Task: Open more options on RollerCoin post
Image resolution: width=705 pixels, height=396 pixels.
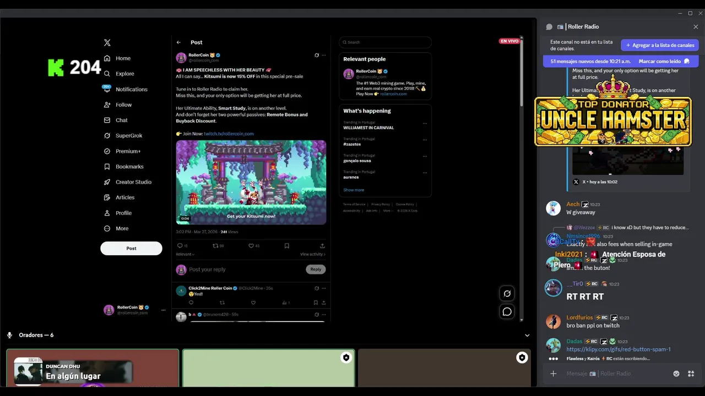Action: [324, 55]
